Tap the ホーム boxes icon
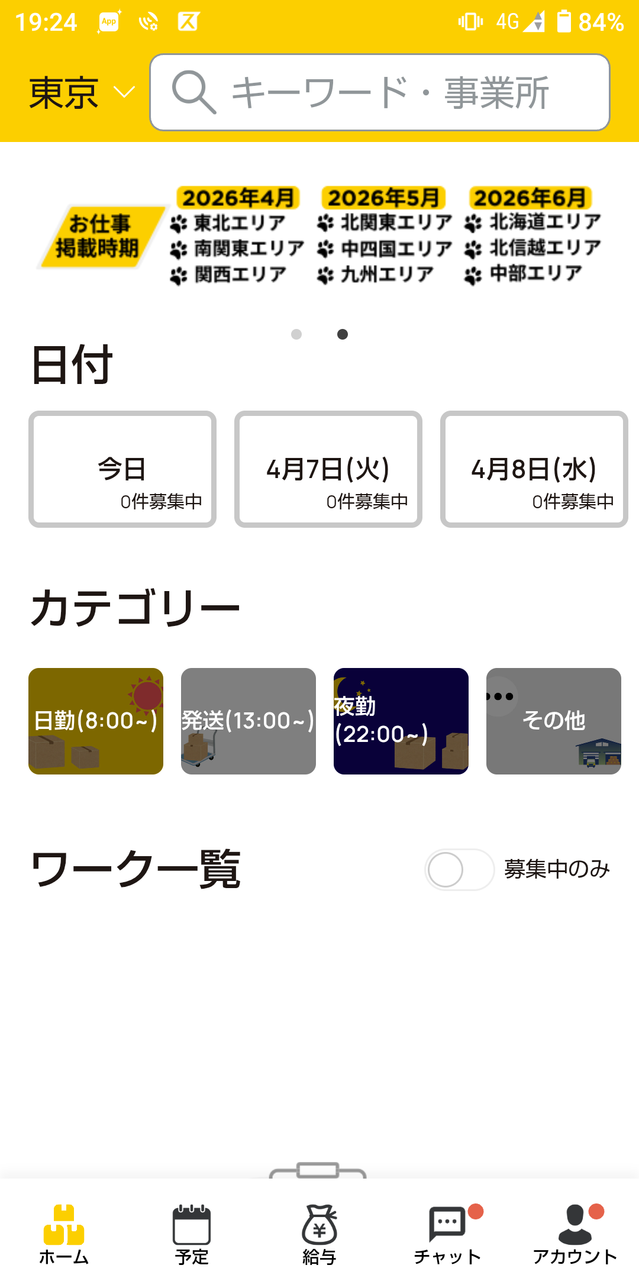This screenshot has width=639, height=1278. [64, 1225]
